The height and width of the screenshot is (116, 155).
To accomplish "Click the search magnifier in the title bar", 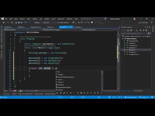I will [105, 19].
